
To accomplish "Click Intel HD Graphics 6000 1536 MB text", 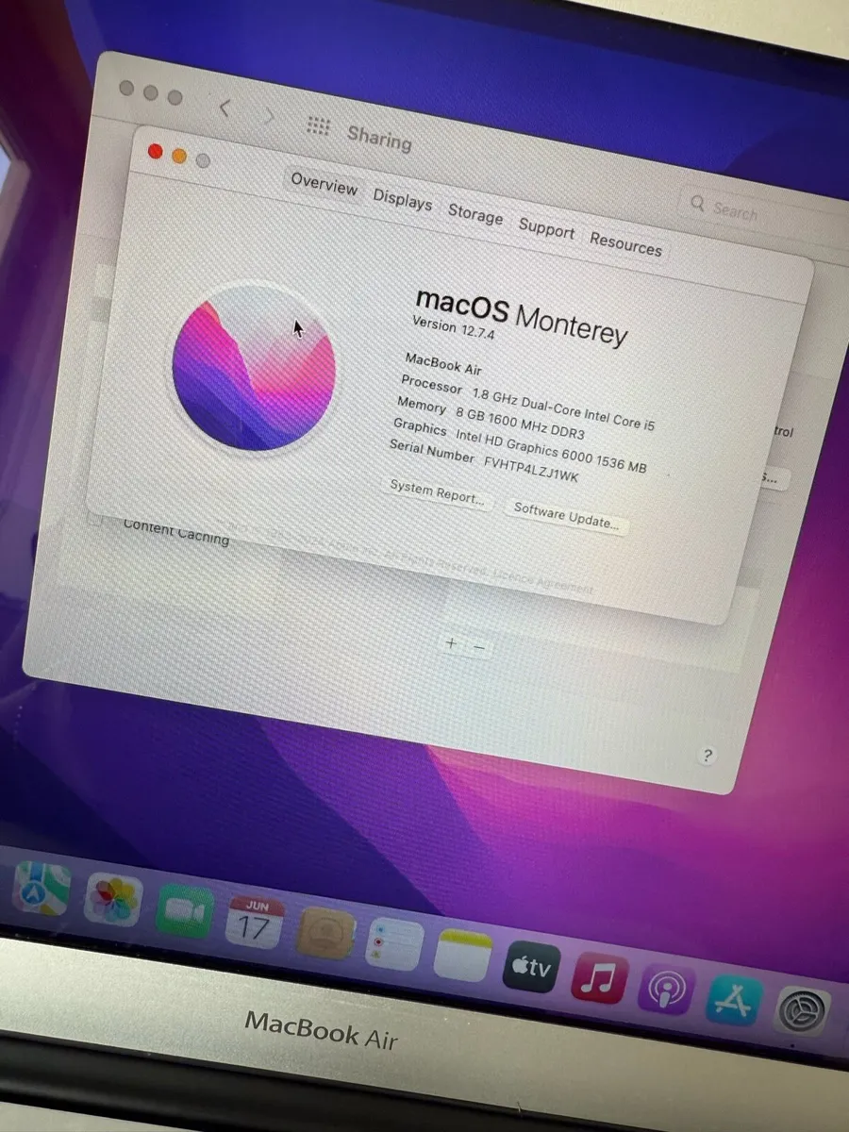I will pyautogui.click(x=551, y=450).
